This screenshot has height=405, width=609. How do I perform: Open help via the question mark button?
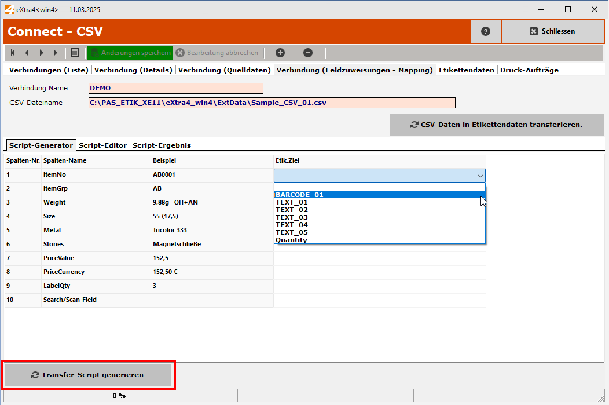pos(486,31)
